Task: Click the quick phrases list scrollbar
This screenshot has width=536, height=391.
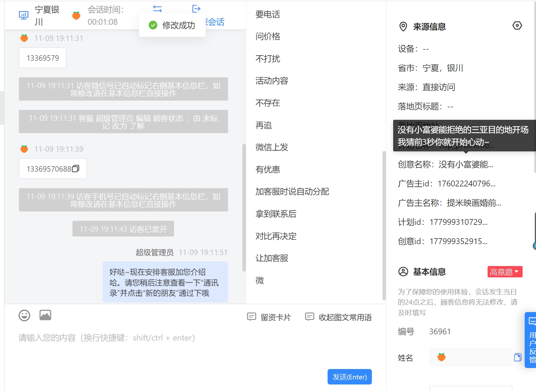Action: tap(384, 226)
